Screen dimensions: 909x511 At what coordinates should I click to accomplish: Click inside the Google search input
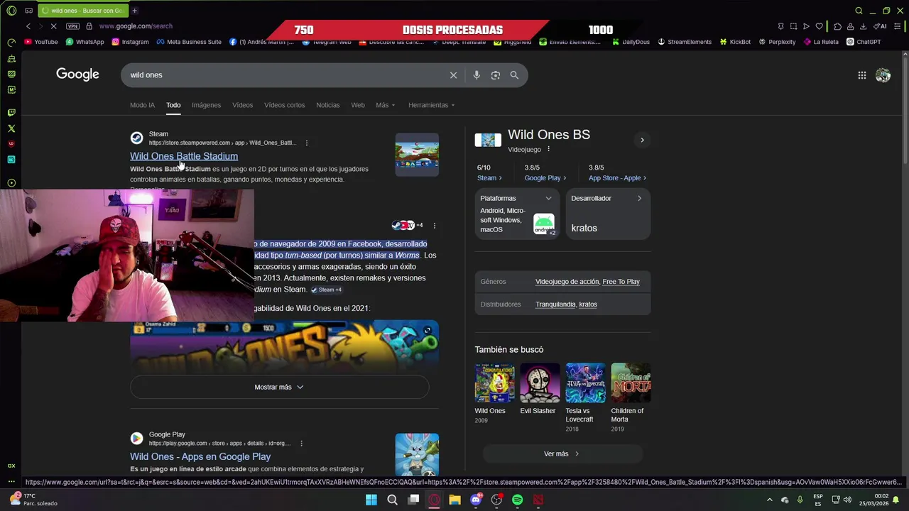tap(284, 75)
